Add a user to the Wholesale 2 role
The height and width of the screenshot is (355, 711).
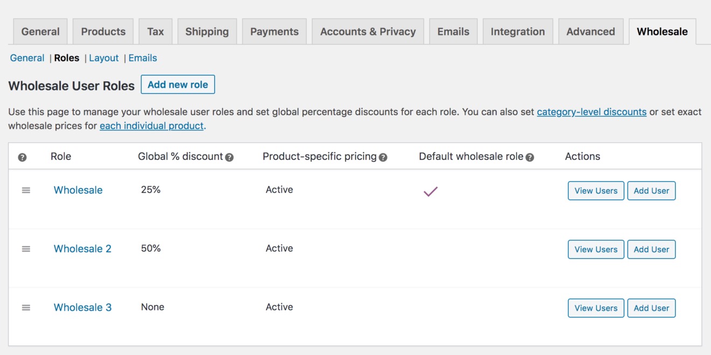[651, 249]
